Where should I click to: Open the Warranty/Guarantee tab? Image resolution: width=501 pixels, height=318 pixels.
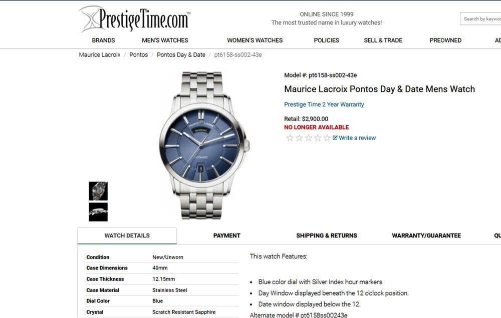[x=426, y=235]
